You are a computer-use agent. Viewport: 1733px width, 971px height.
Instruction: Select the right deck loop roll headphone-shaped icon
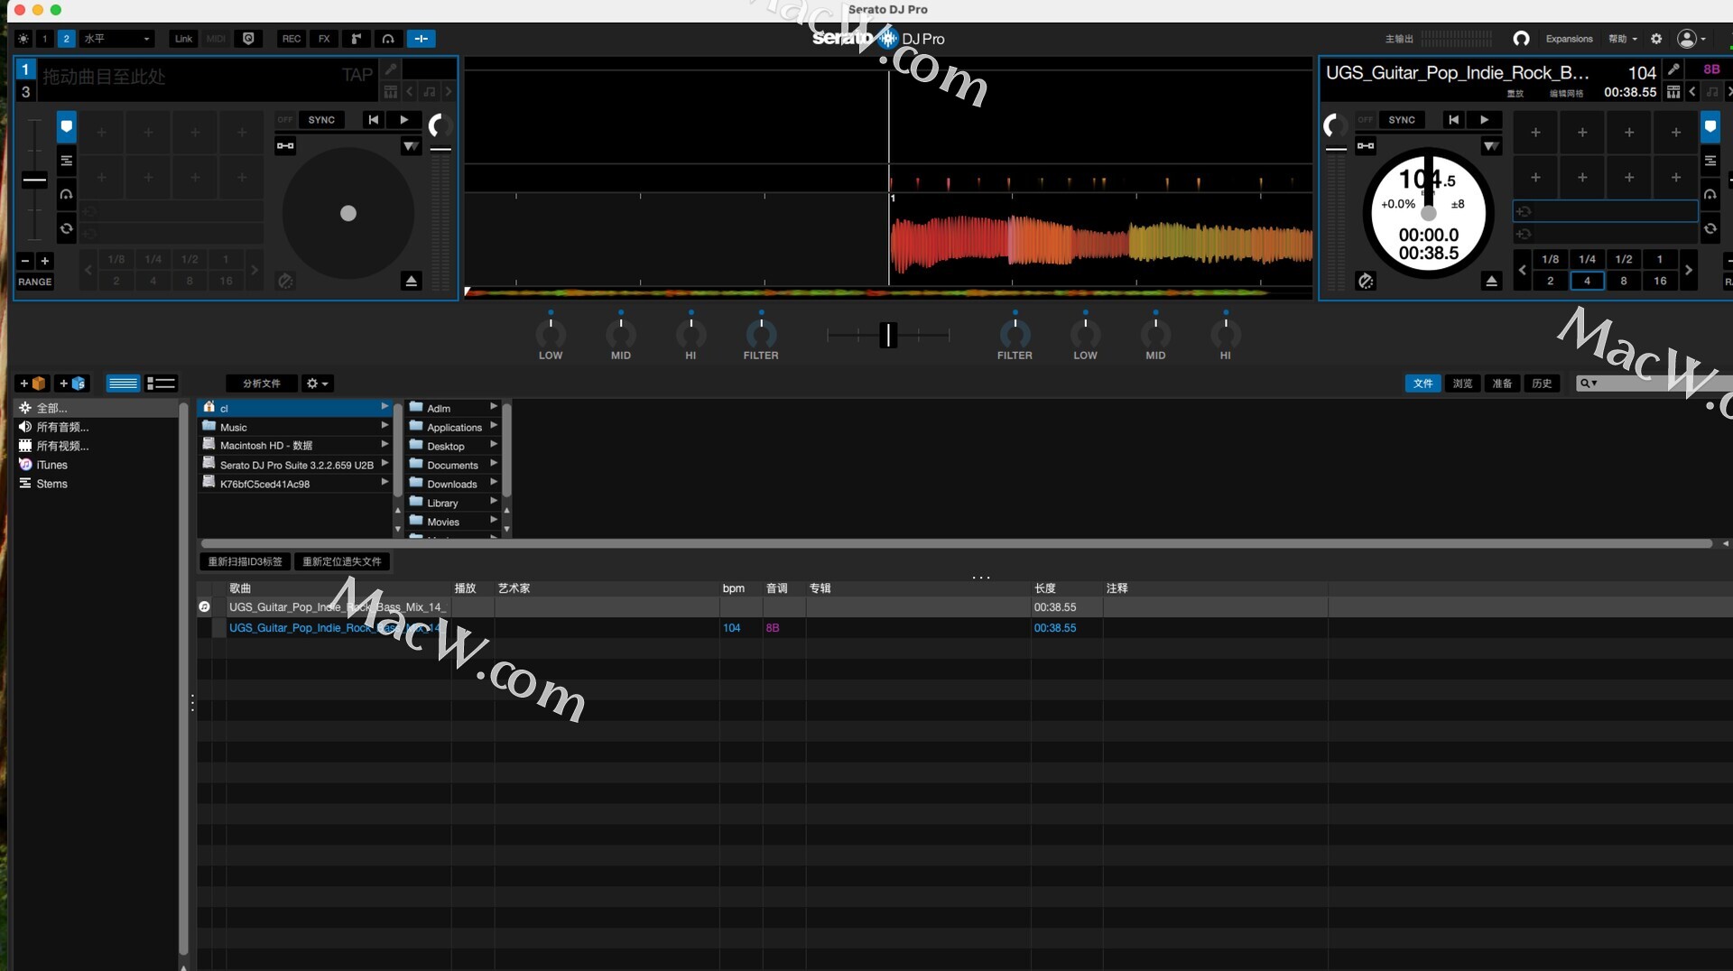[x=1710, y=195]
